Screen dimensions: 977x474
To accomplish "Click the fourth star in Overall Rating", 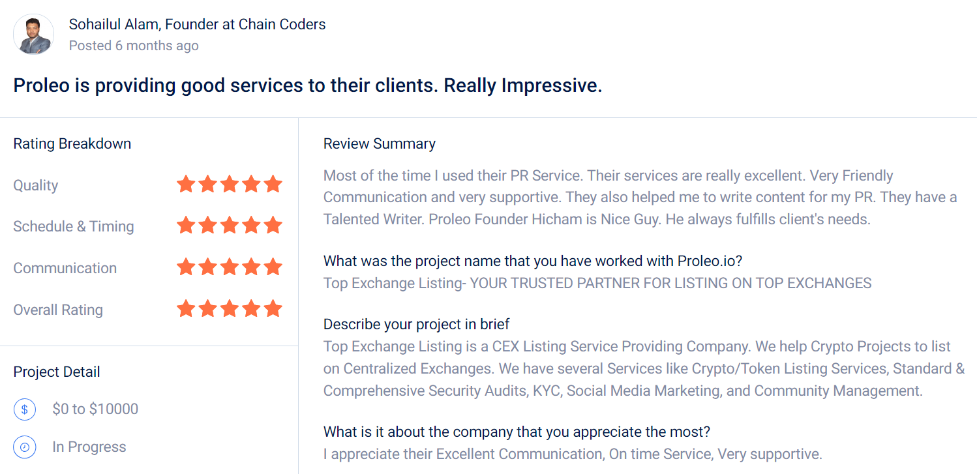I will (x=252, y=309).
